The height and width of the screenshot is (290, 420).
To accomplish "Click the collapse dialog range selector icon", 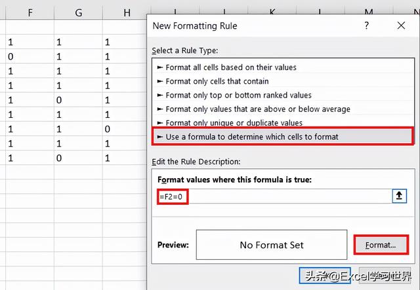I will (x=400, y=196).
